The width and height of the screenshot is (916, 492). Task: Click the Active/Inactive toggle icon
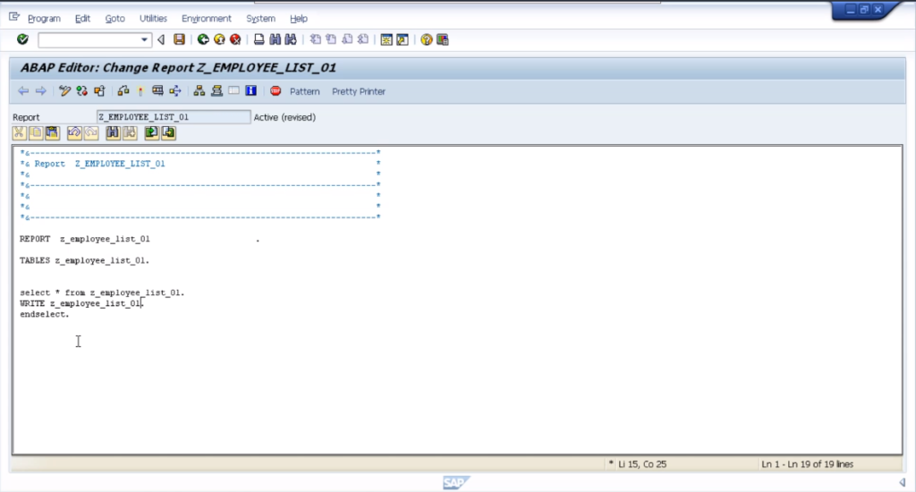[81, 91]
